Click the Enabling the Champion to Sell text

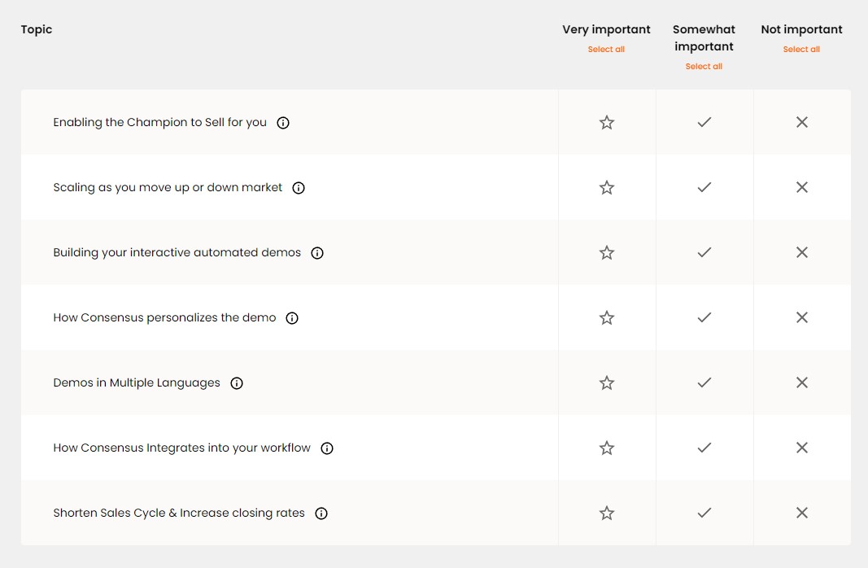point(160,122)
